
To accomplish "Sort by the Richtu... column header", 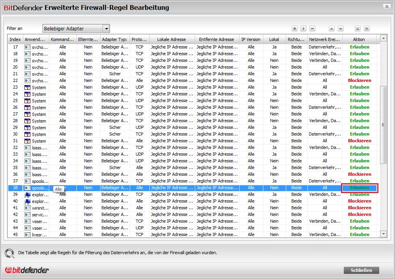I will coord(296,39).
